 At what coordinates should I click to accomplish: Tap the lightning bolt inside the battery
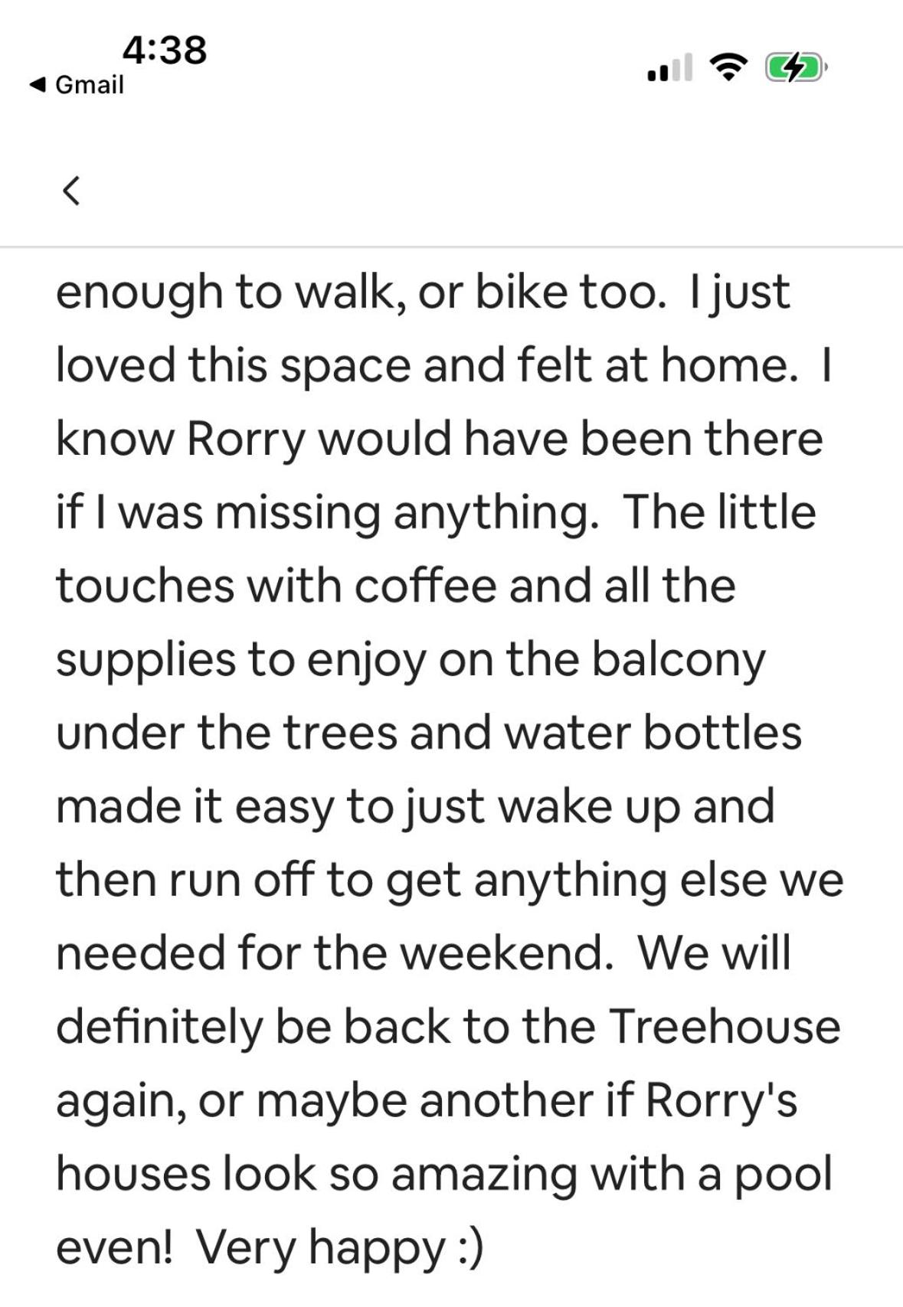[793, 68]
